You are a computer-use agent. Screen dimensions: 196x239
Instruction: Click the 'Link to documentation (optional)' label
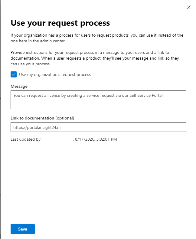click(42, 118)
